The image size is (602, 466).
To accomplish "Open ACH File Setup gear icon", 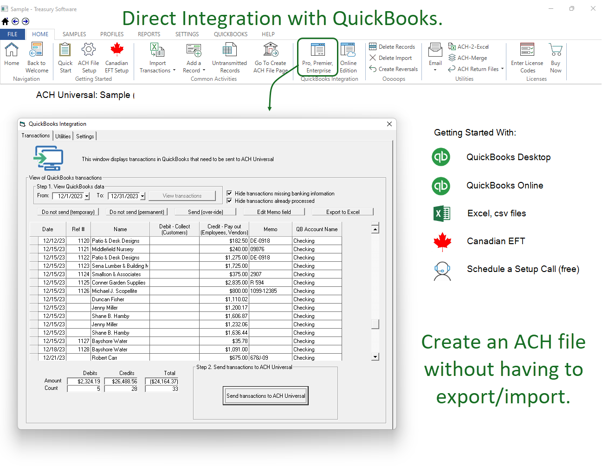I will pyautogui.click(x=88, y=50).
